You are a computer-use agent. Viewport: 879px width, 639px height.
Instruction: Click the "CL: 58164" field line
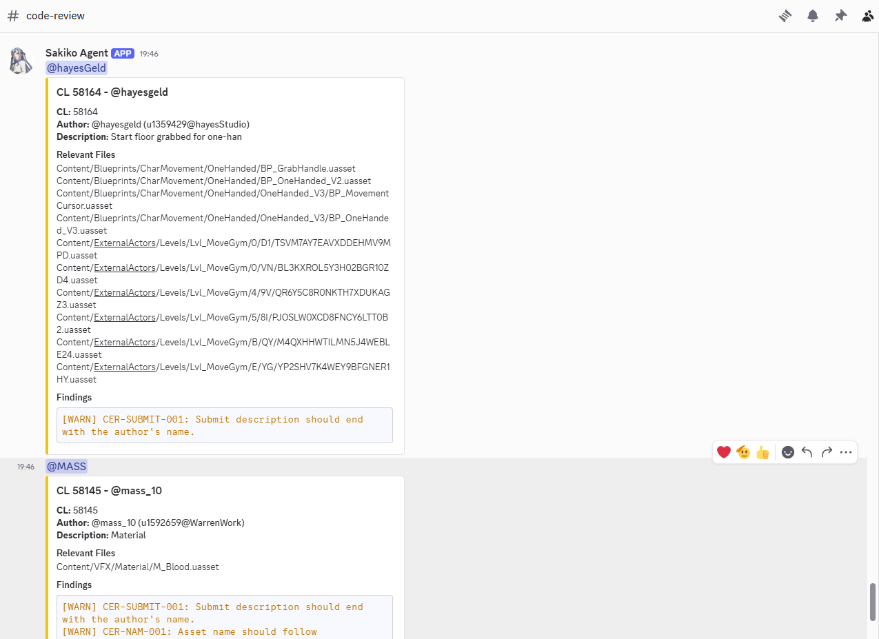click(x=77, y=112)
